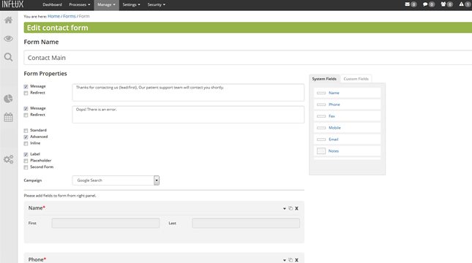Viewport: 472px width, 263px height.
Task: Open the Campaign dropdown Google Search
Action: tap(116, 180)
